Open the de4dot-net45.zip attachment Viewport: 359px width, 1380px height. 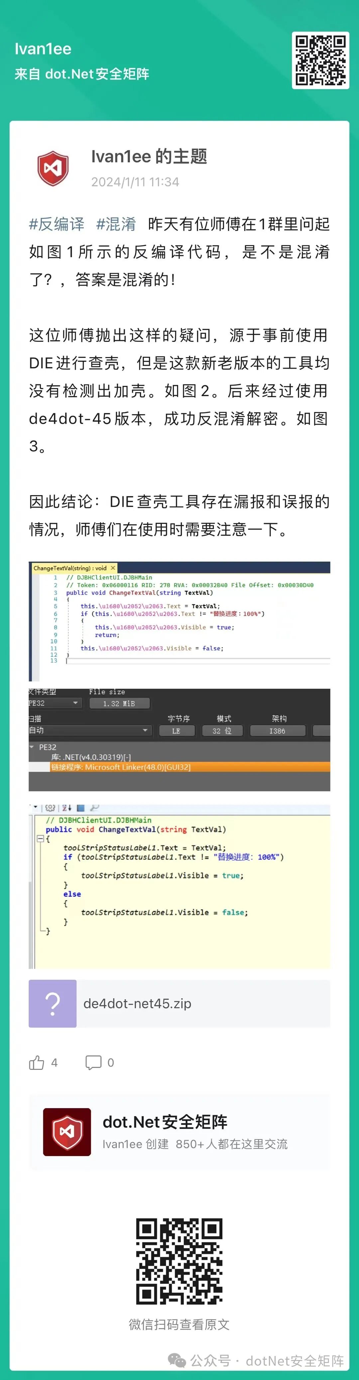[179, 1003]
